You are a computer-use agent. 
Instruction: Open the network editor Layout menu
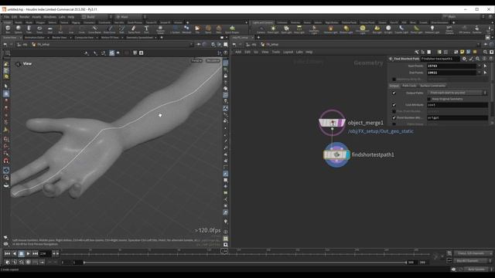pyautogui.click(x=288, y=52)
